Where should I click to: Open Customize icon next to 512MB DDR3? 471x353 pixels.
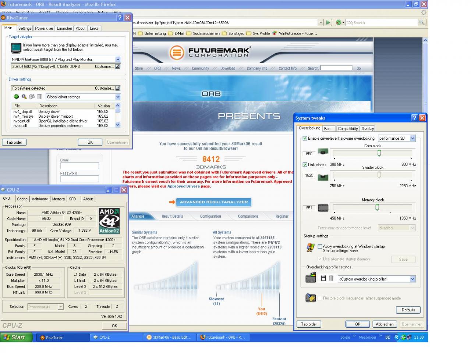point(117,67)
